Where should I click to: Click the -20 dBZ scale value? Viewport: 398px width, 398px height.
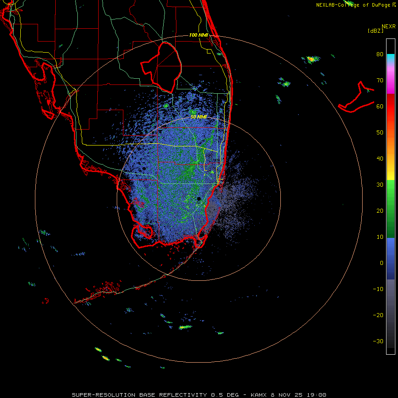click(378, 315)
